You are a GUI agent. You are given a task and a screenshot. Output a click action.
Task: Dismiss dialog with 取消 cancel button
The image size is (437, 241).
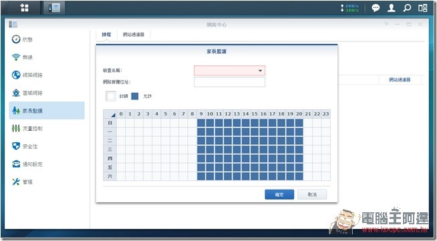(x=312, y=194)
